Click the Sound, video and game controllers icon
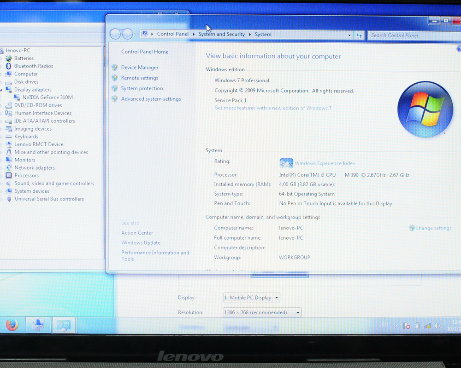 9,184
